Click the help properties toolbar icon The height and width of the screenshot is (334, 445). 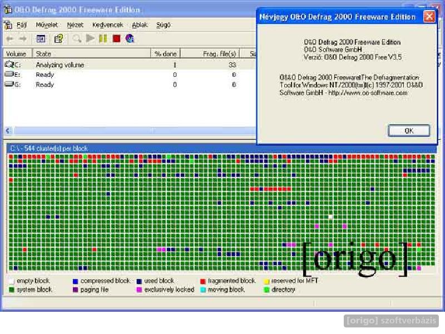click(59, 38)
